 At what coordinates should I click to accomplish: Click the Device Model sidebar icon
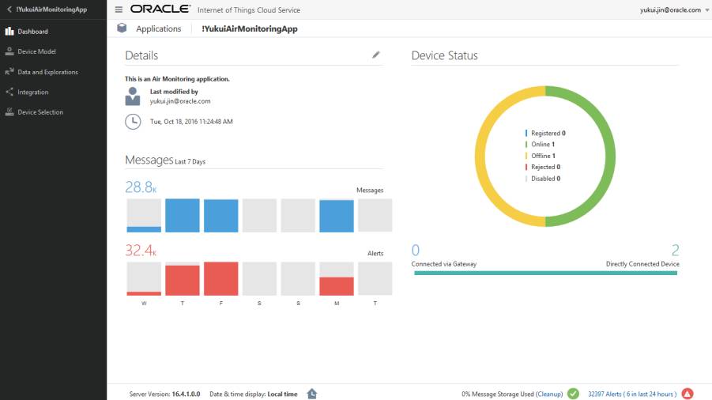tap(9, 51)
